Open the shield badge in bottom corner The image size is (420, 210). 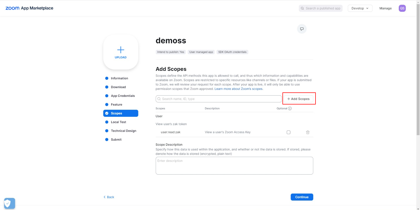(x=9, y=203)
